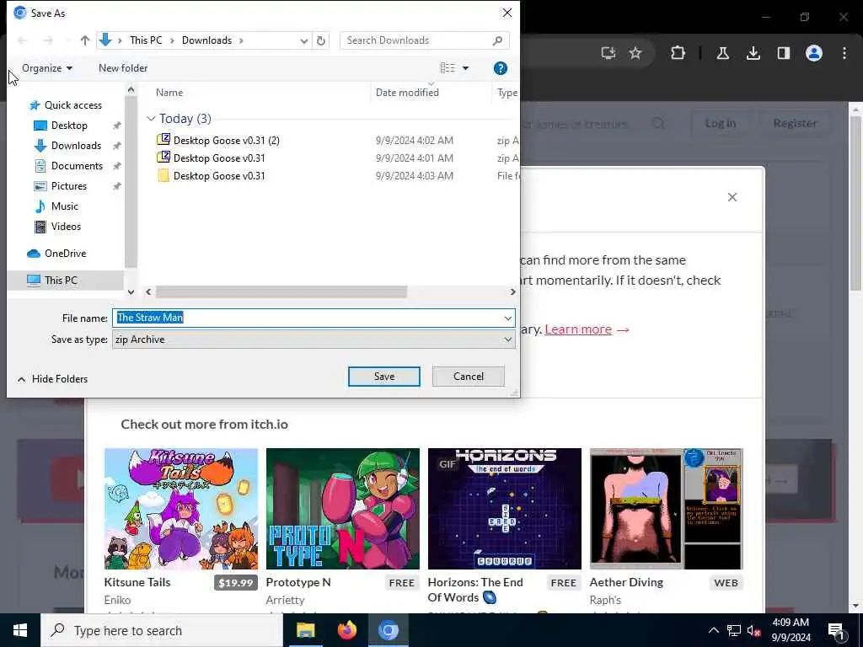Click the search magnifier in Save As
The width and height of the screenshot is (863, 647).
497,40
